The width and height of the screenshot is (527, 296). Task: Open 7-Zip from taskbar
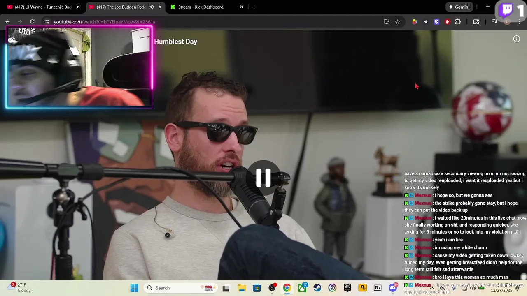click(x=378, y=288)
